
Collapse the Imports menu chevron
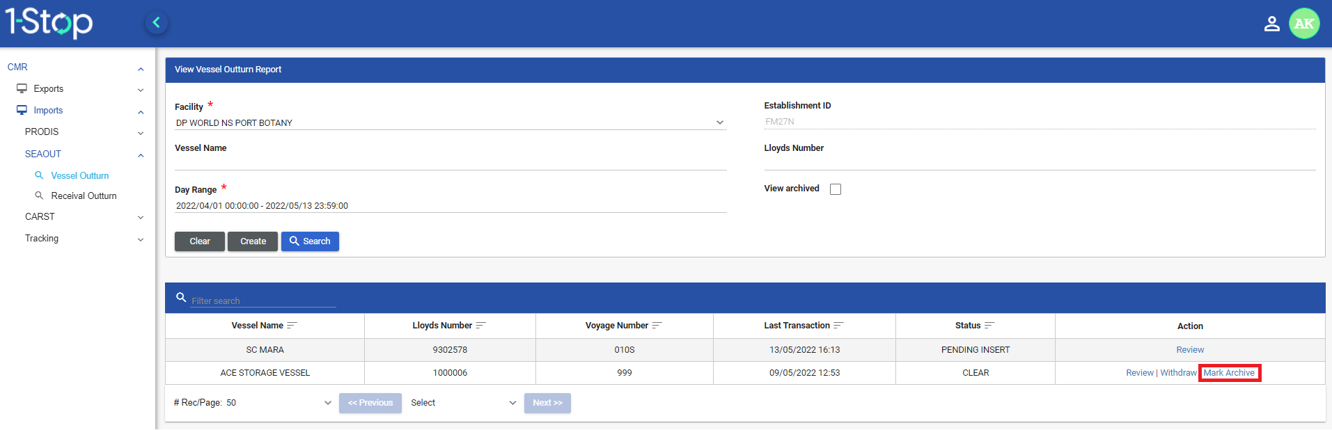pos(141,111)
